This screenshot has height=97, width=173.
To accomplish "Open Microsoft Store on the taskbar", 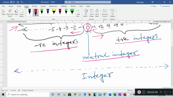I will point(70,95).
